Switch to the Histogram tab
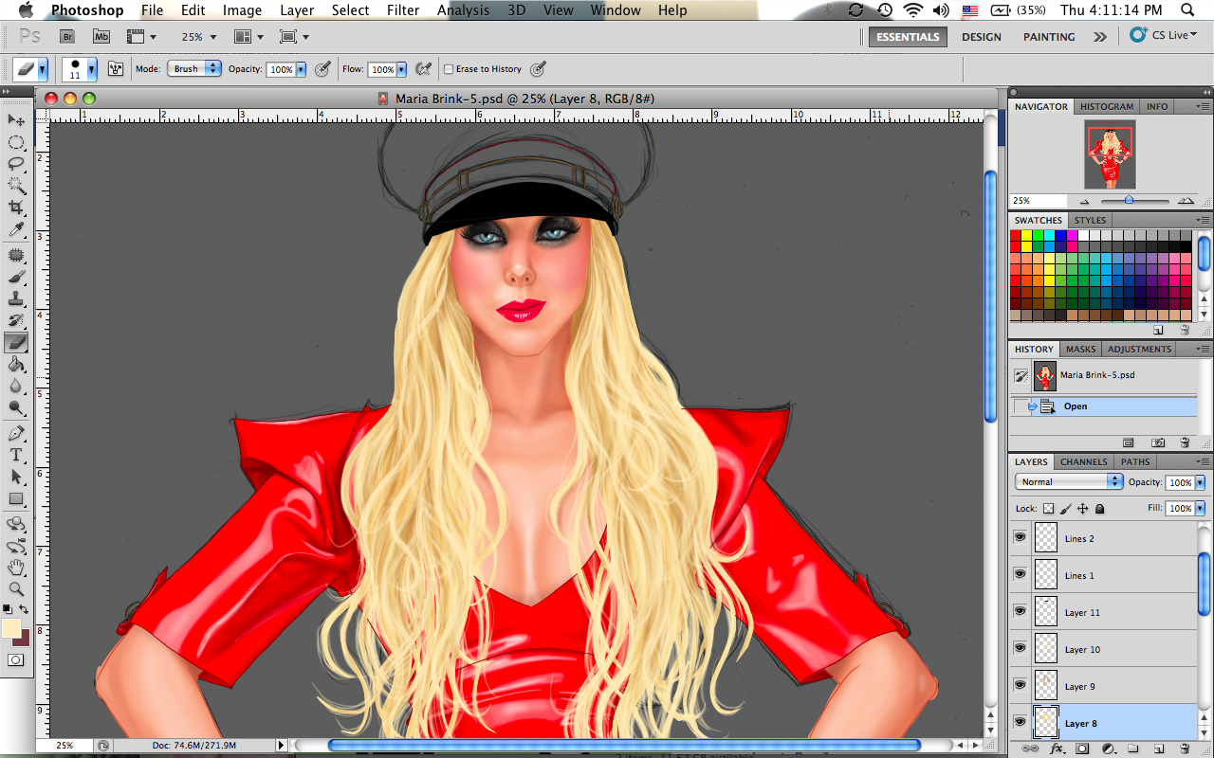Viewport: 1214px width, 758px height. point(1106,106)
